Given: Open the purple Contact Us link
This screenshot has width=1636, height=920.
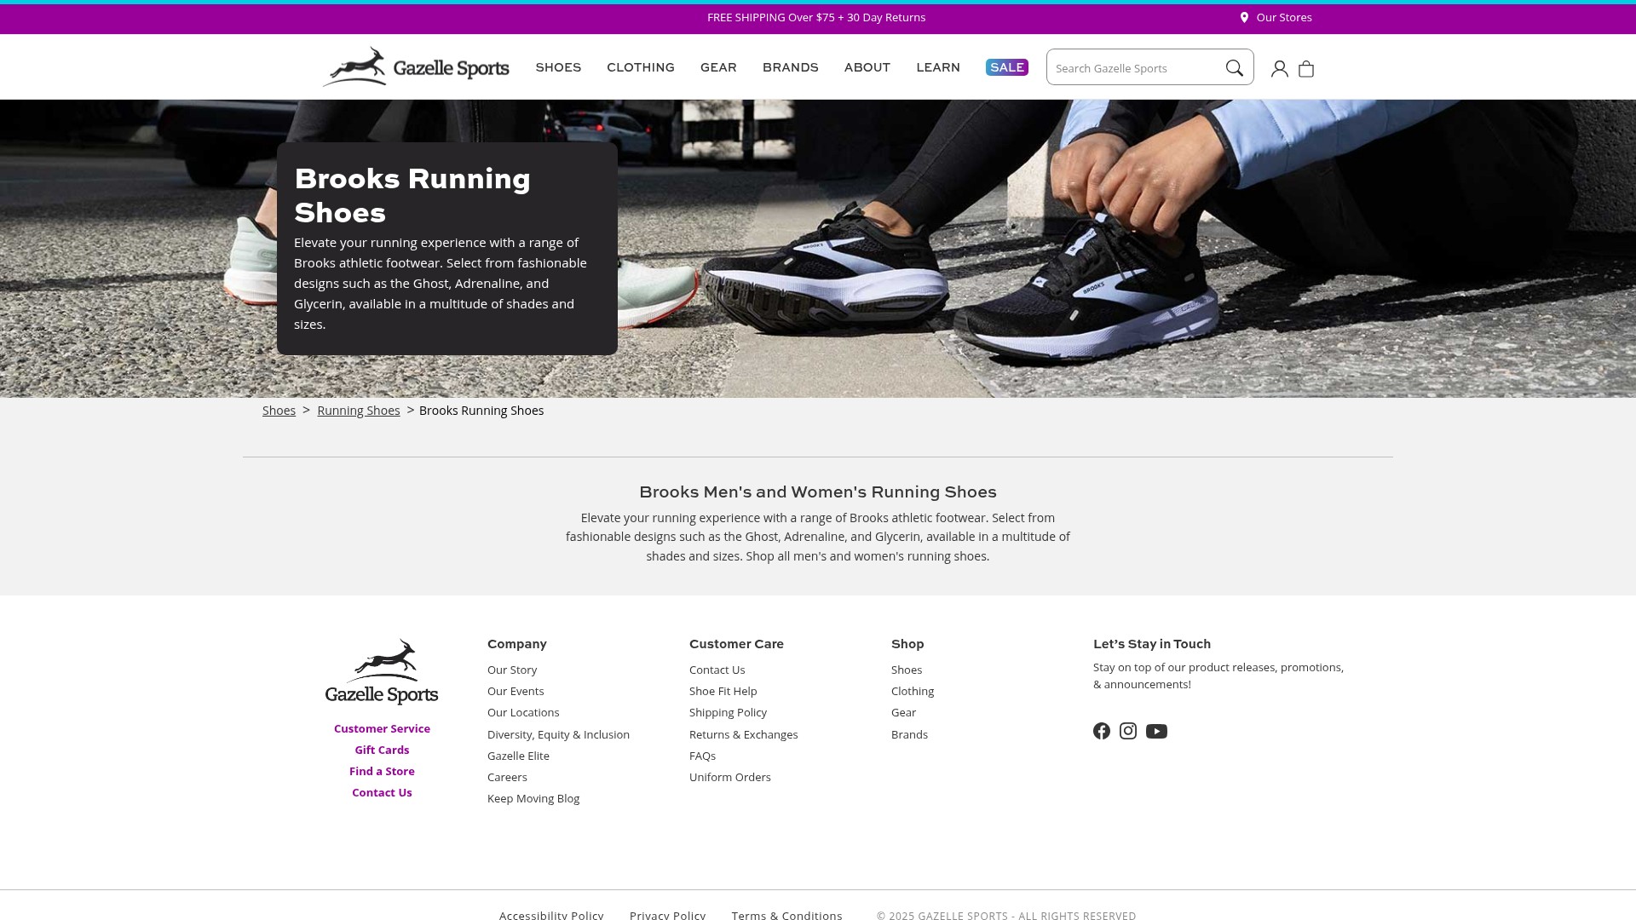Looking at the screenshot, I should tap(382, 792).
